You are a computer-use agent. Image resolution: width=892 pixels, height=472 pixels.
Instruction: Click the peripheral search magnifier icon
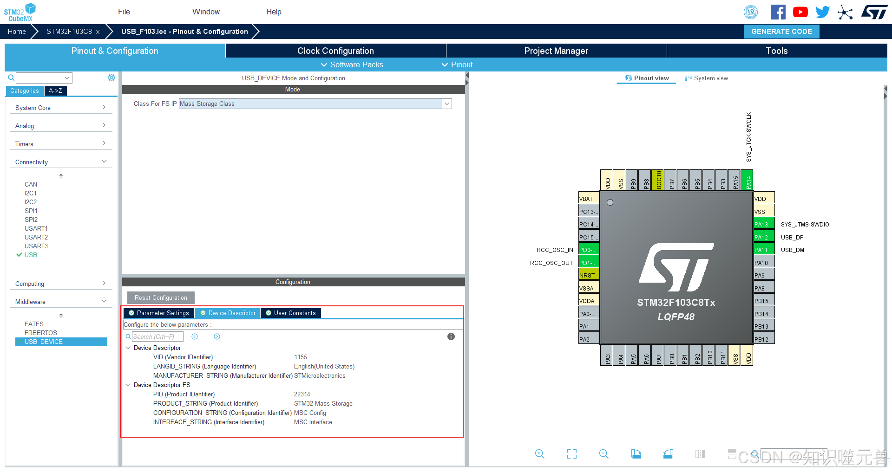[x=11, y=78]
